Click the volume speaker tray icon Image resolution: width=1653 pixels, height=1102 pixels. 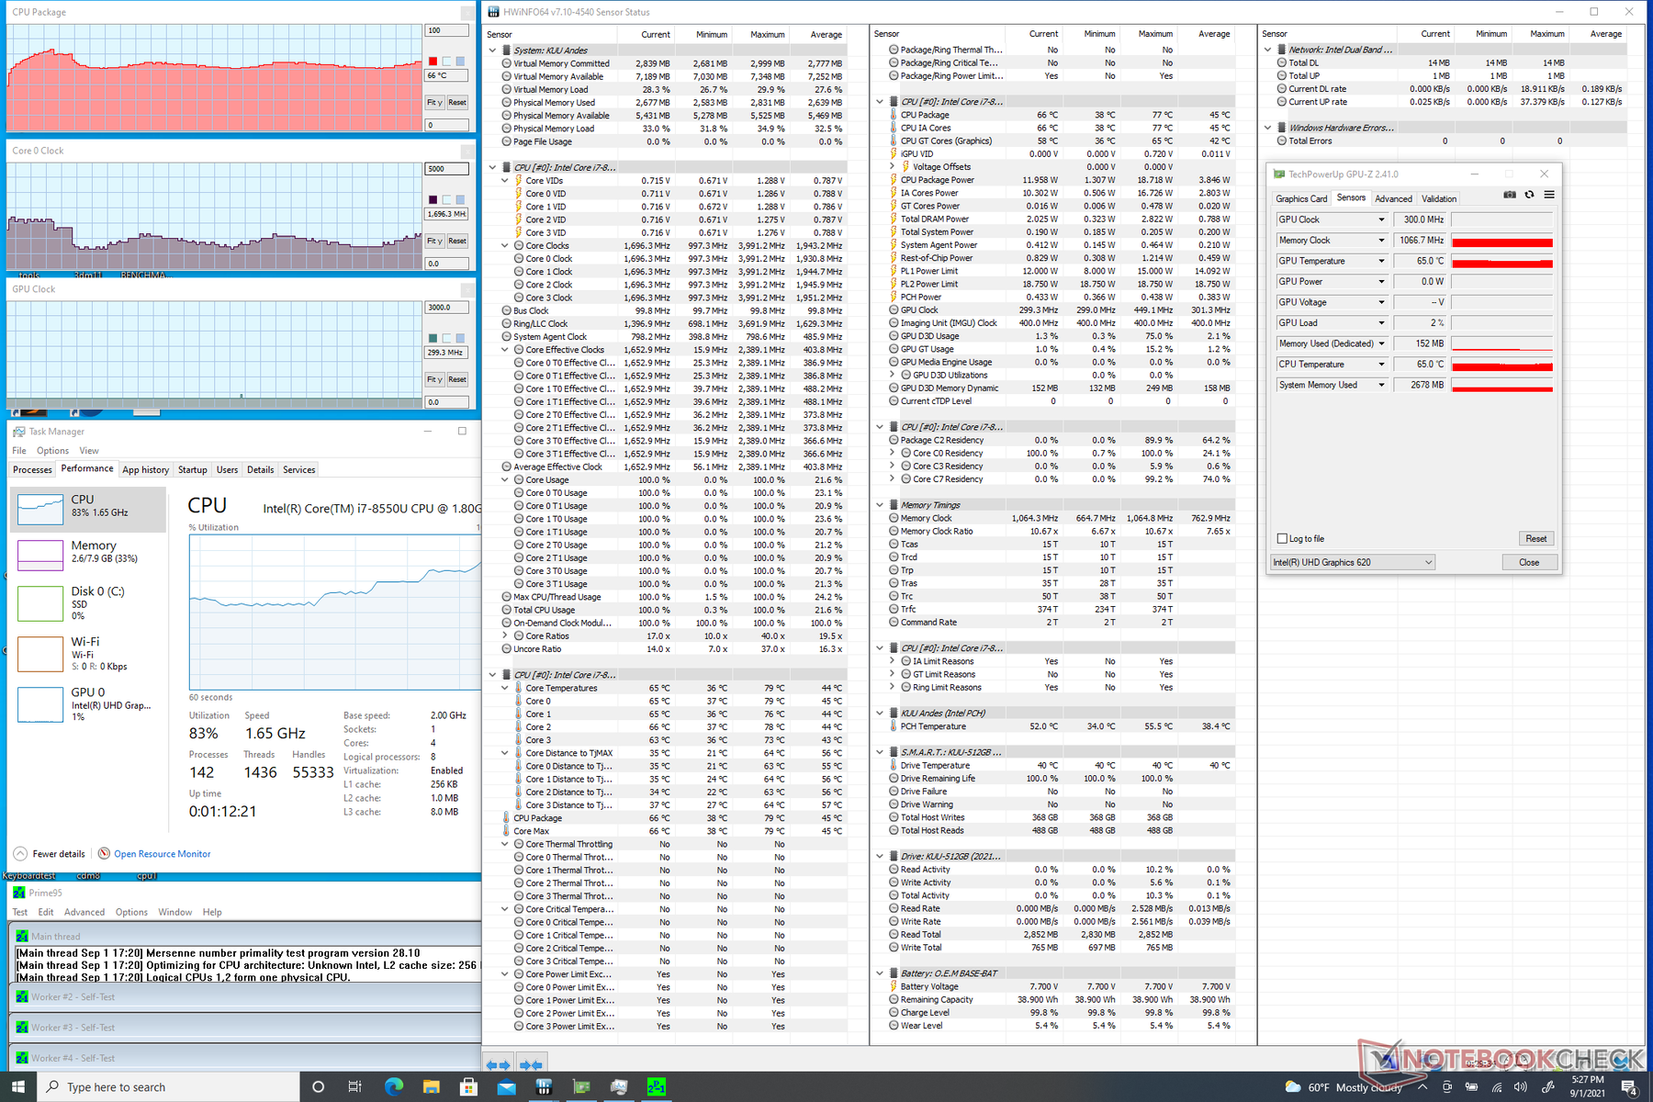point(1521,1087)
